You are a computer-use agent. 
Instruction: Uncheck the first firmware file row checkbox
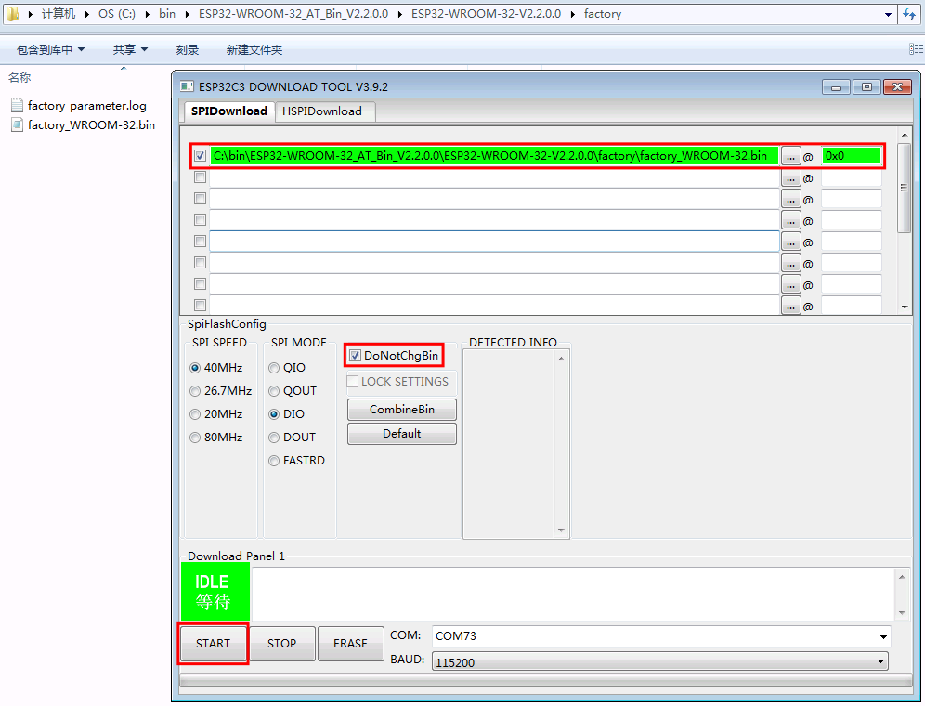coord(200,155)
